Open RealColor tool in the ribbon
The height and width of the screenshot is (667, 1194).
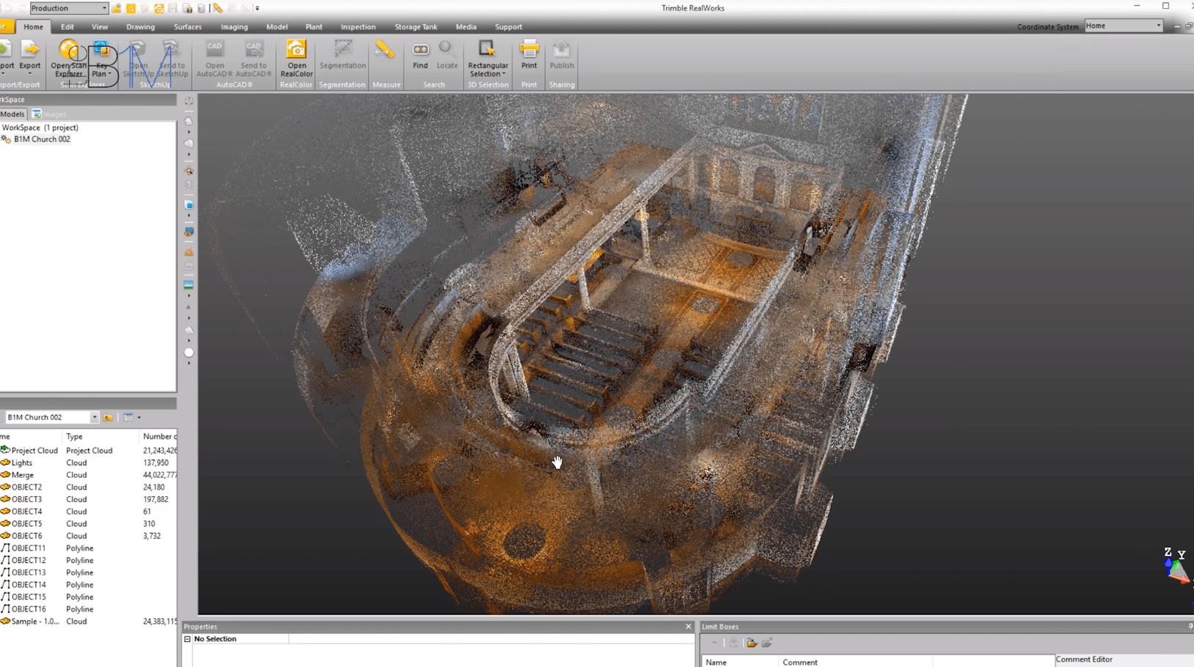(x=296, y=58)
